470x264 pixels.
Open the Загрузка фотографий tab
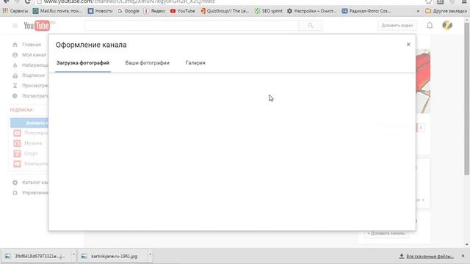83,63
